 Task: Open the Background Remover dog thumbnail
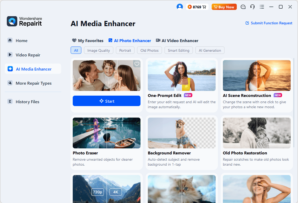182,133
